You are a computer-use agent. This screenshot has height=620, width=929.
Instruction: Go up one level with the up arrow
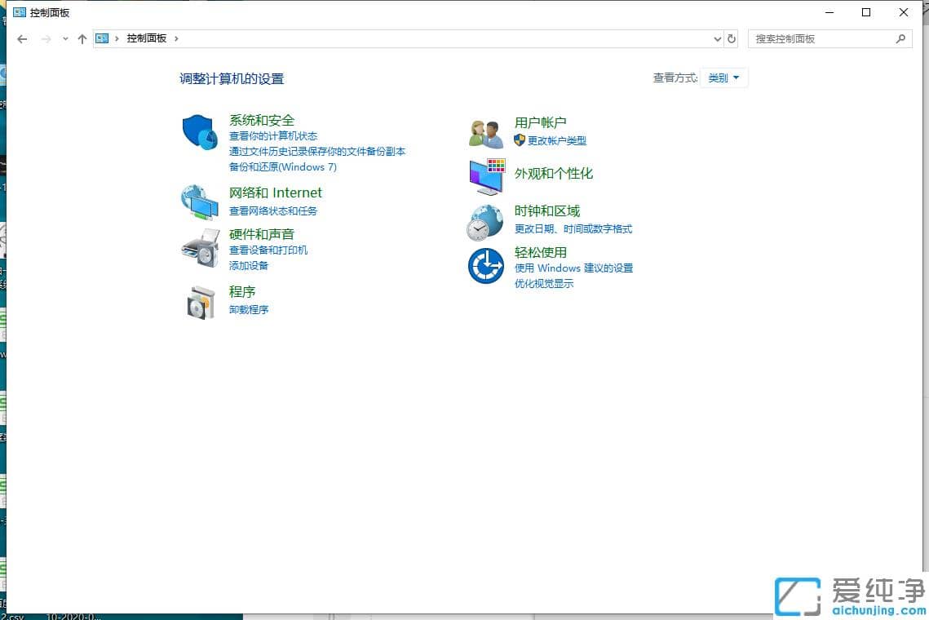coord(82,38)
